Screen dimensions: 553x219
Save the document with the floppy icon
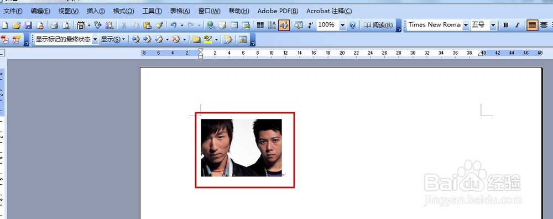[x=28, y=25]
